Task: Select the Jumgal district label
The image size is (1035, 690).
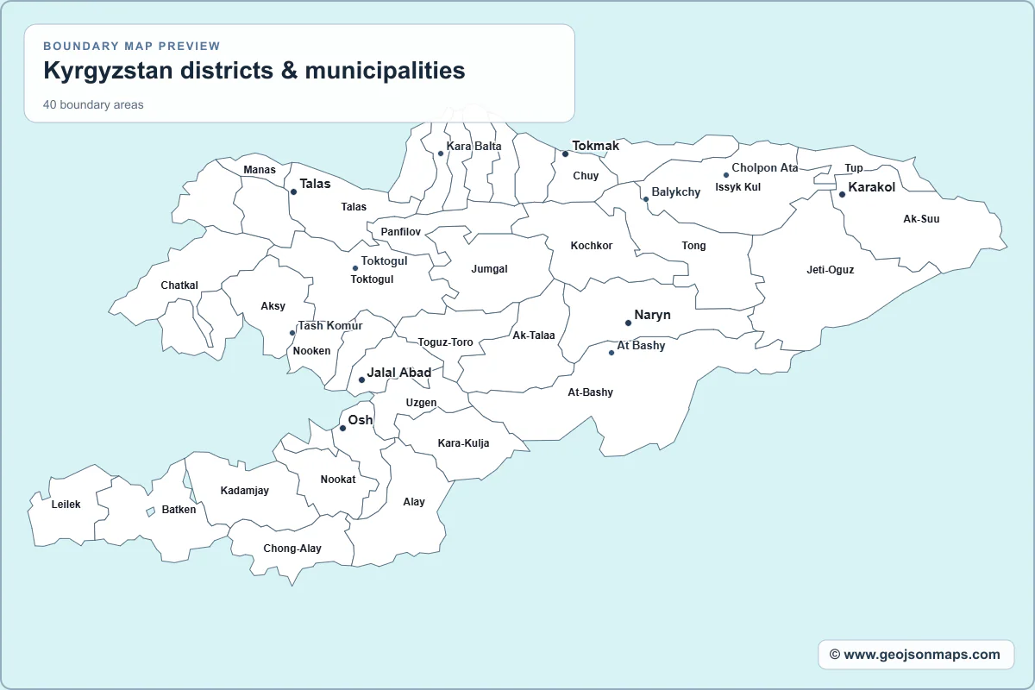Action: [x=489, y=269]
